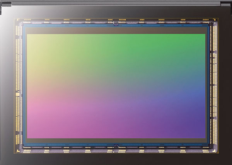
Task: Click the top-center alignment mark above sensor
Action: 116,24
